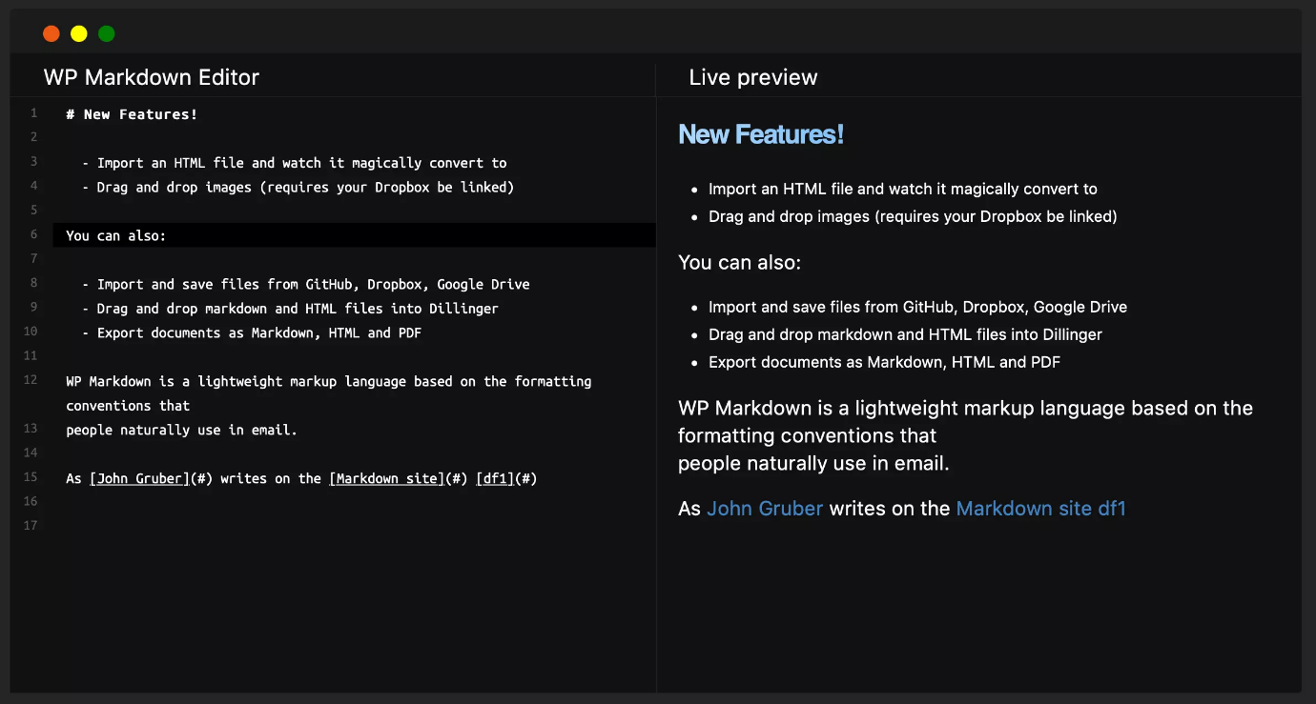Select line number 12 in the gutter
The height and width of the screenshot is (704, 1316).
click(x=31, y=380)
